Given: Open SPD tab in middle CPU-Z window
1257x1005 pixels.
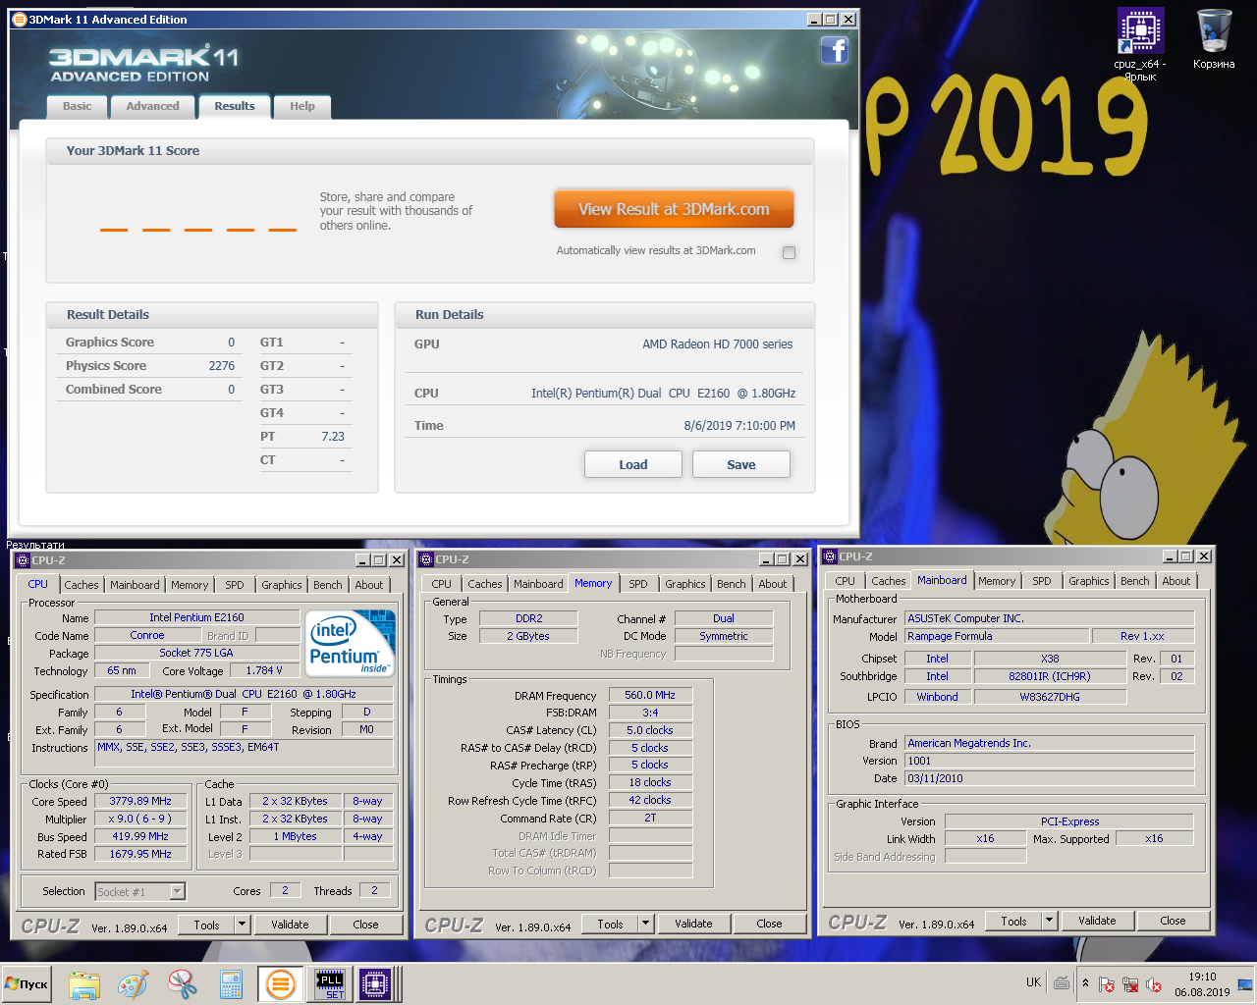Looking at the screenshot, I should pos(638,584).
